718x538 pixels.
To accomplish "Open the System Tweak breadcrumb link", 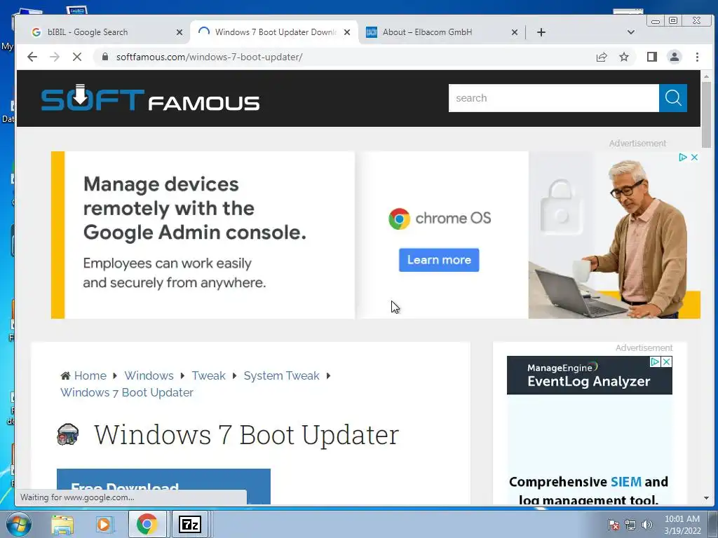I will pos(281,375).
